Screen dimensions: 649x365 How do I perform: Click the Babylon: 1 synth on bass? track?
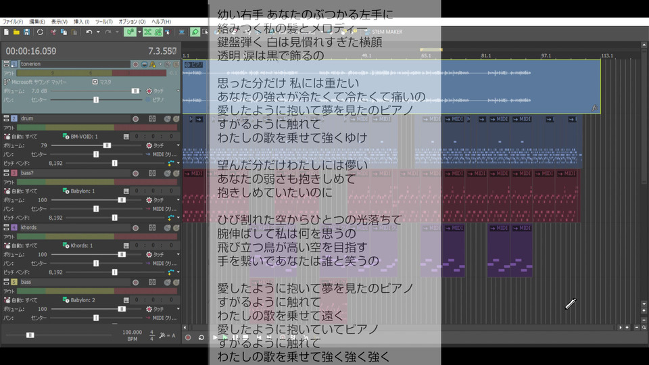[79, 191]
